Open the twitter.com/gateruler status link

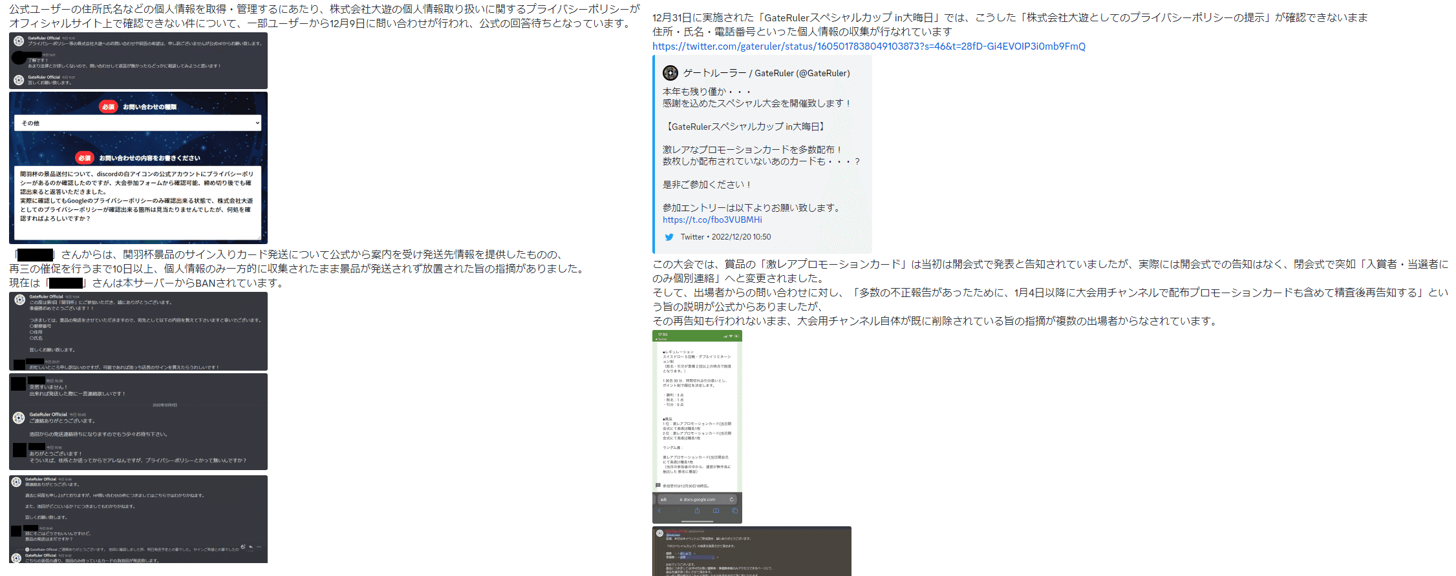tap(868, 46)
